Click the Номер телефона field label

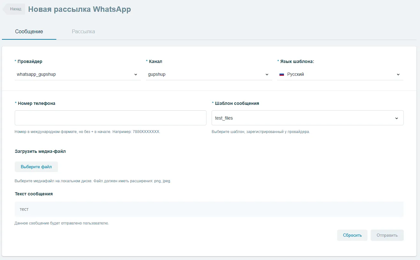pyautogui.click(x=36, y=103)
